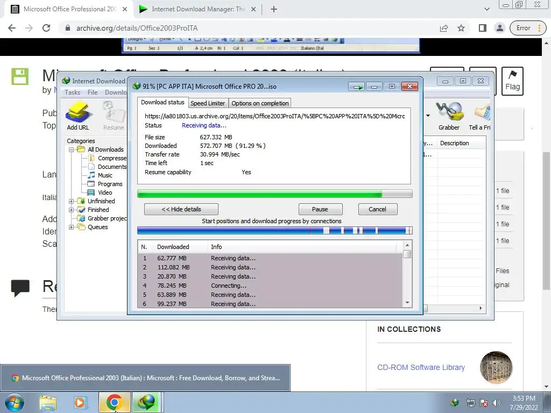Open a new Chrome tab
Image resolution: width=551 pixels, height=413 pixels.
[274, 9]
